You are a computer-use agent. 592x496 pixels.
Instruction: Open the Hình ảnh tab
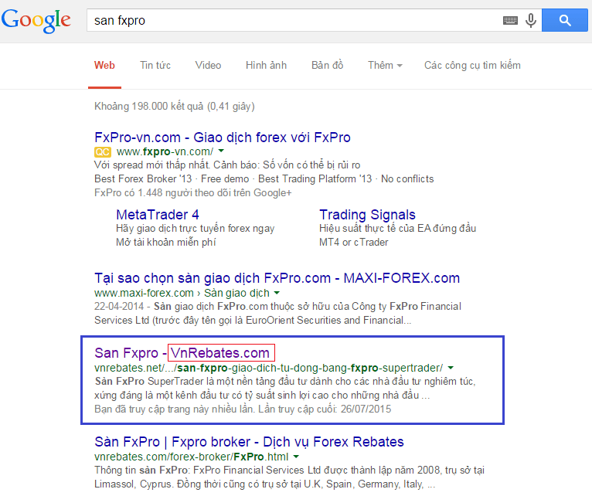pyautogui.click(x=266, y=66)
